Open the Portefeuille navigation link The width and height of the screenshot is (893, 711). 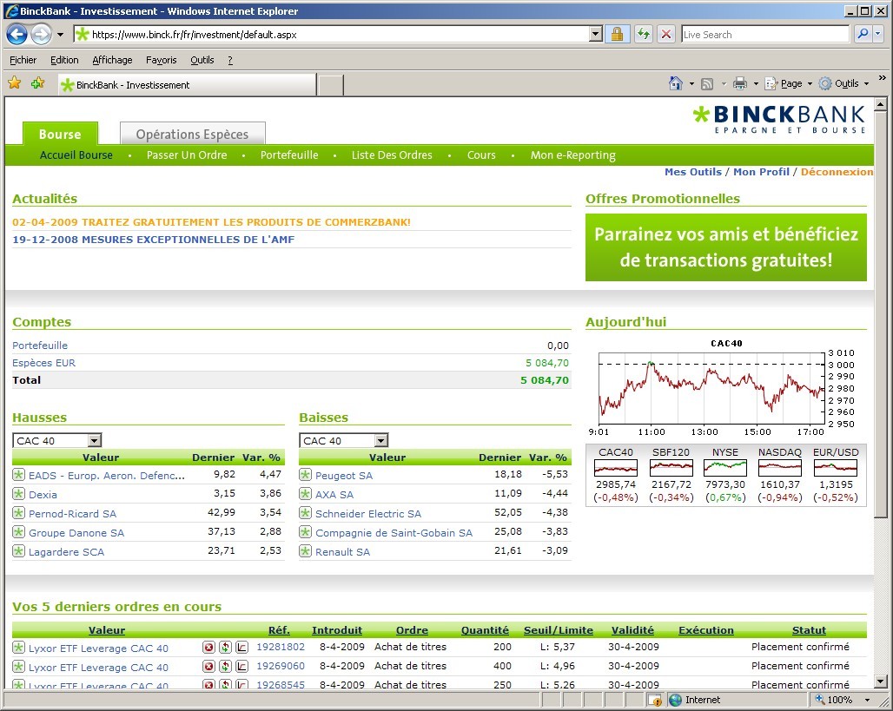(x=289, y=155)
